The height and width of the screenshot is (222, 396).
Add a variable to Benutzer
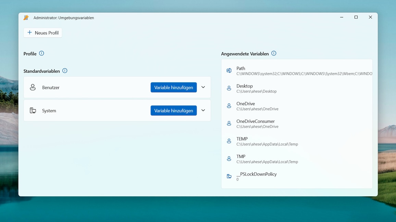tap(173, 87)
